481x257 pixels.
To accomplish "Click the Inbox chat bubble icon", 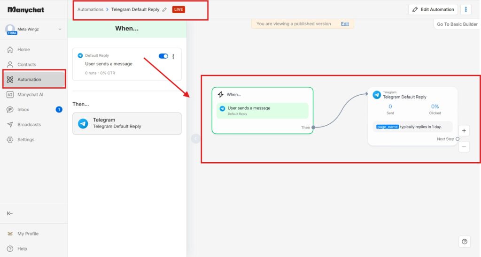I will pos(10,109).
